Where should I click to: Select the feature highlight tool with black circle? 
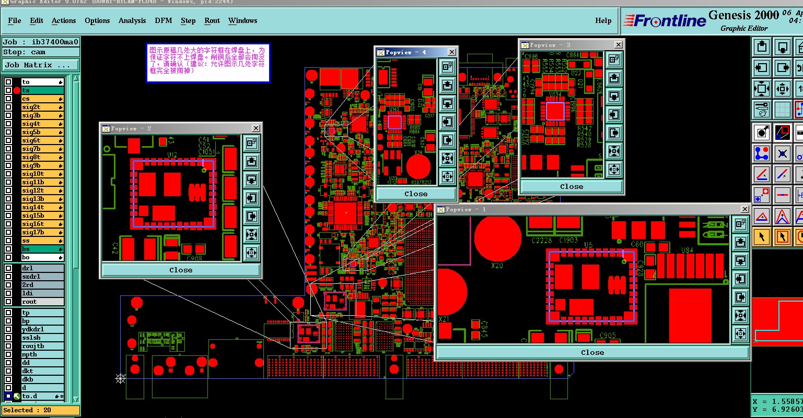point(762,132)
